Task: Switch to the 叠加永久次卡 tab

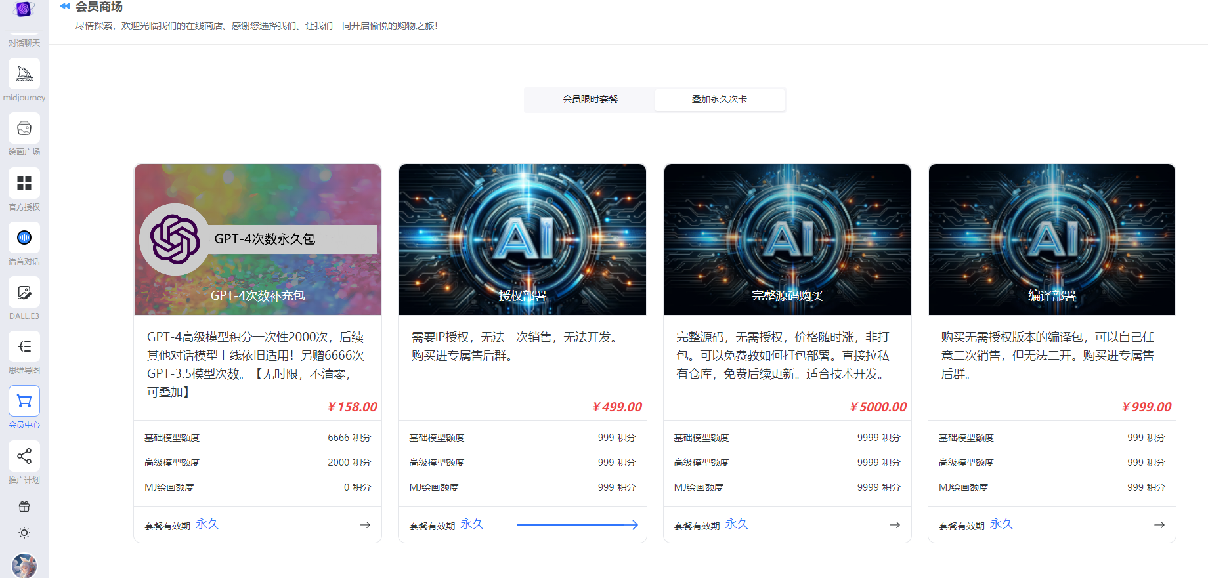Action: coord(720,99)
